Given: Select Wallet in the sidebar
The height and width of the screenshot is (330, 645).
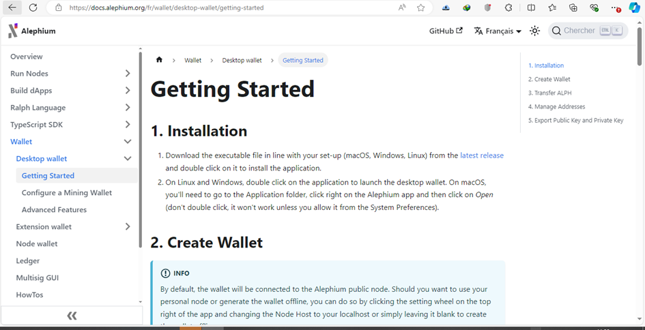Looking at the screenshot, I should pos(21,141).
